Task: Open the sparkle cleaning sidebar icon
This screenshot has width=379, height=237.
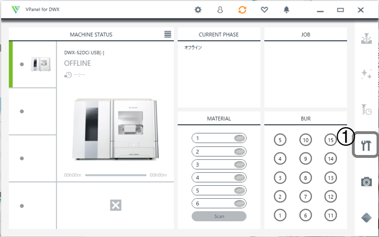Action: click(366, 74)
